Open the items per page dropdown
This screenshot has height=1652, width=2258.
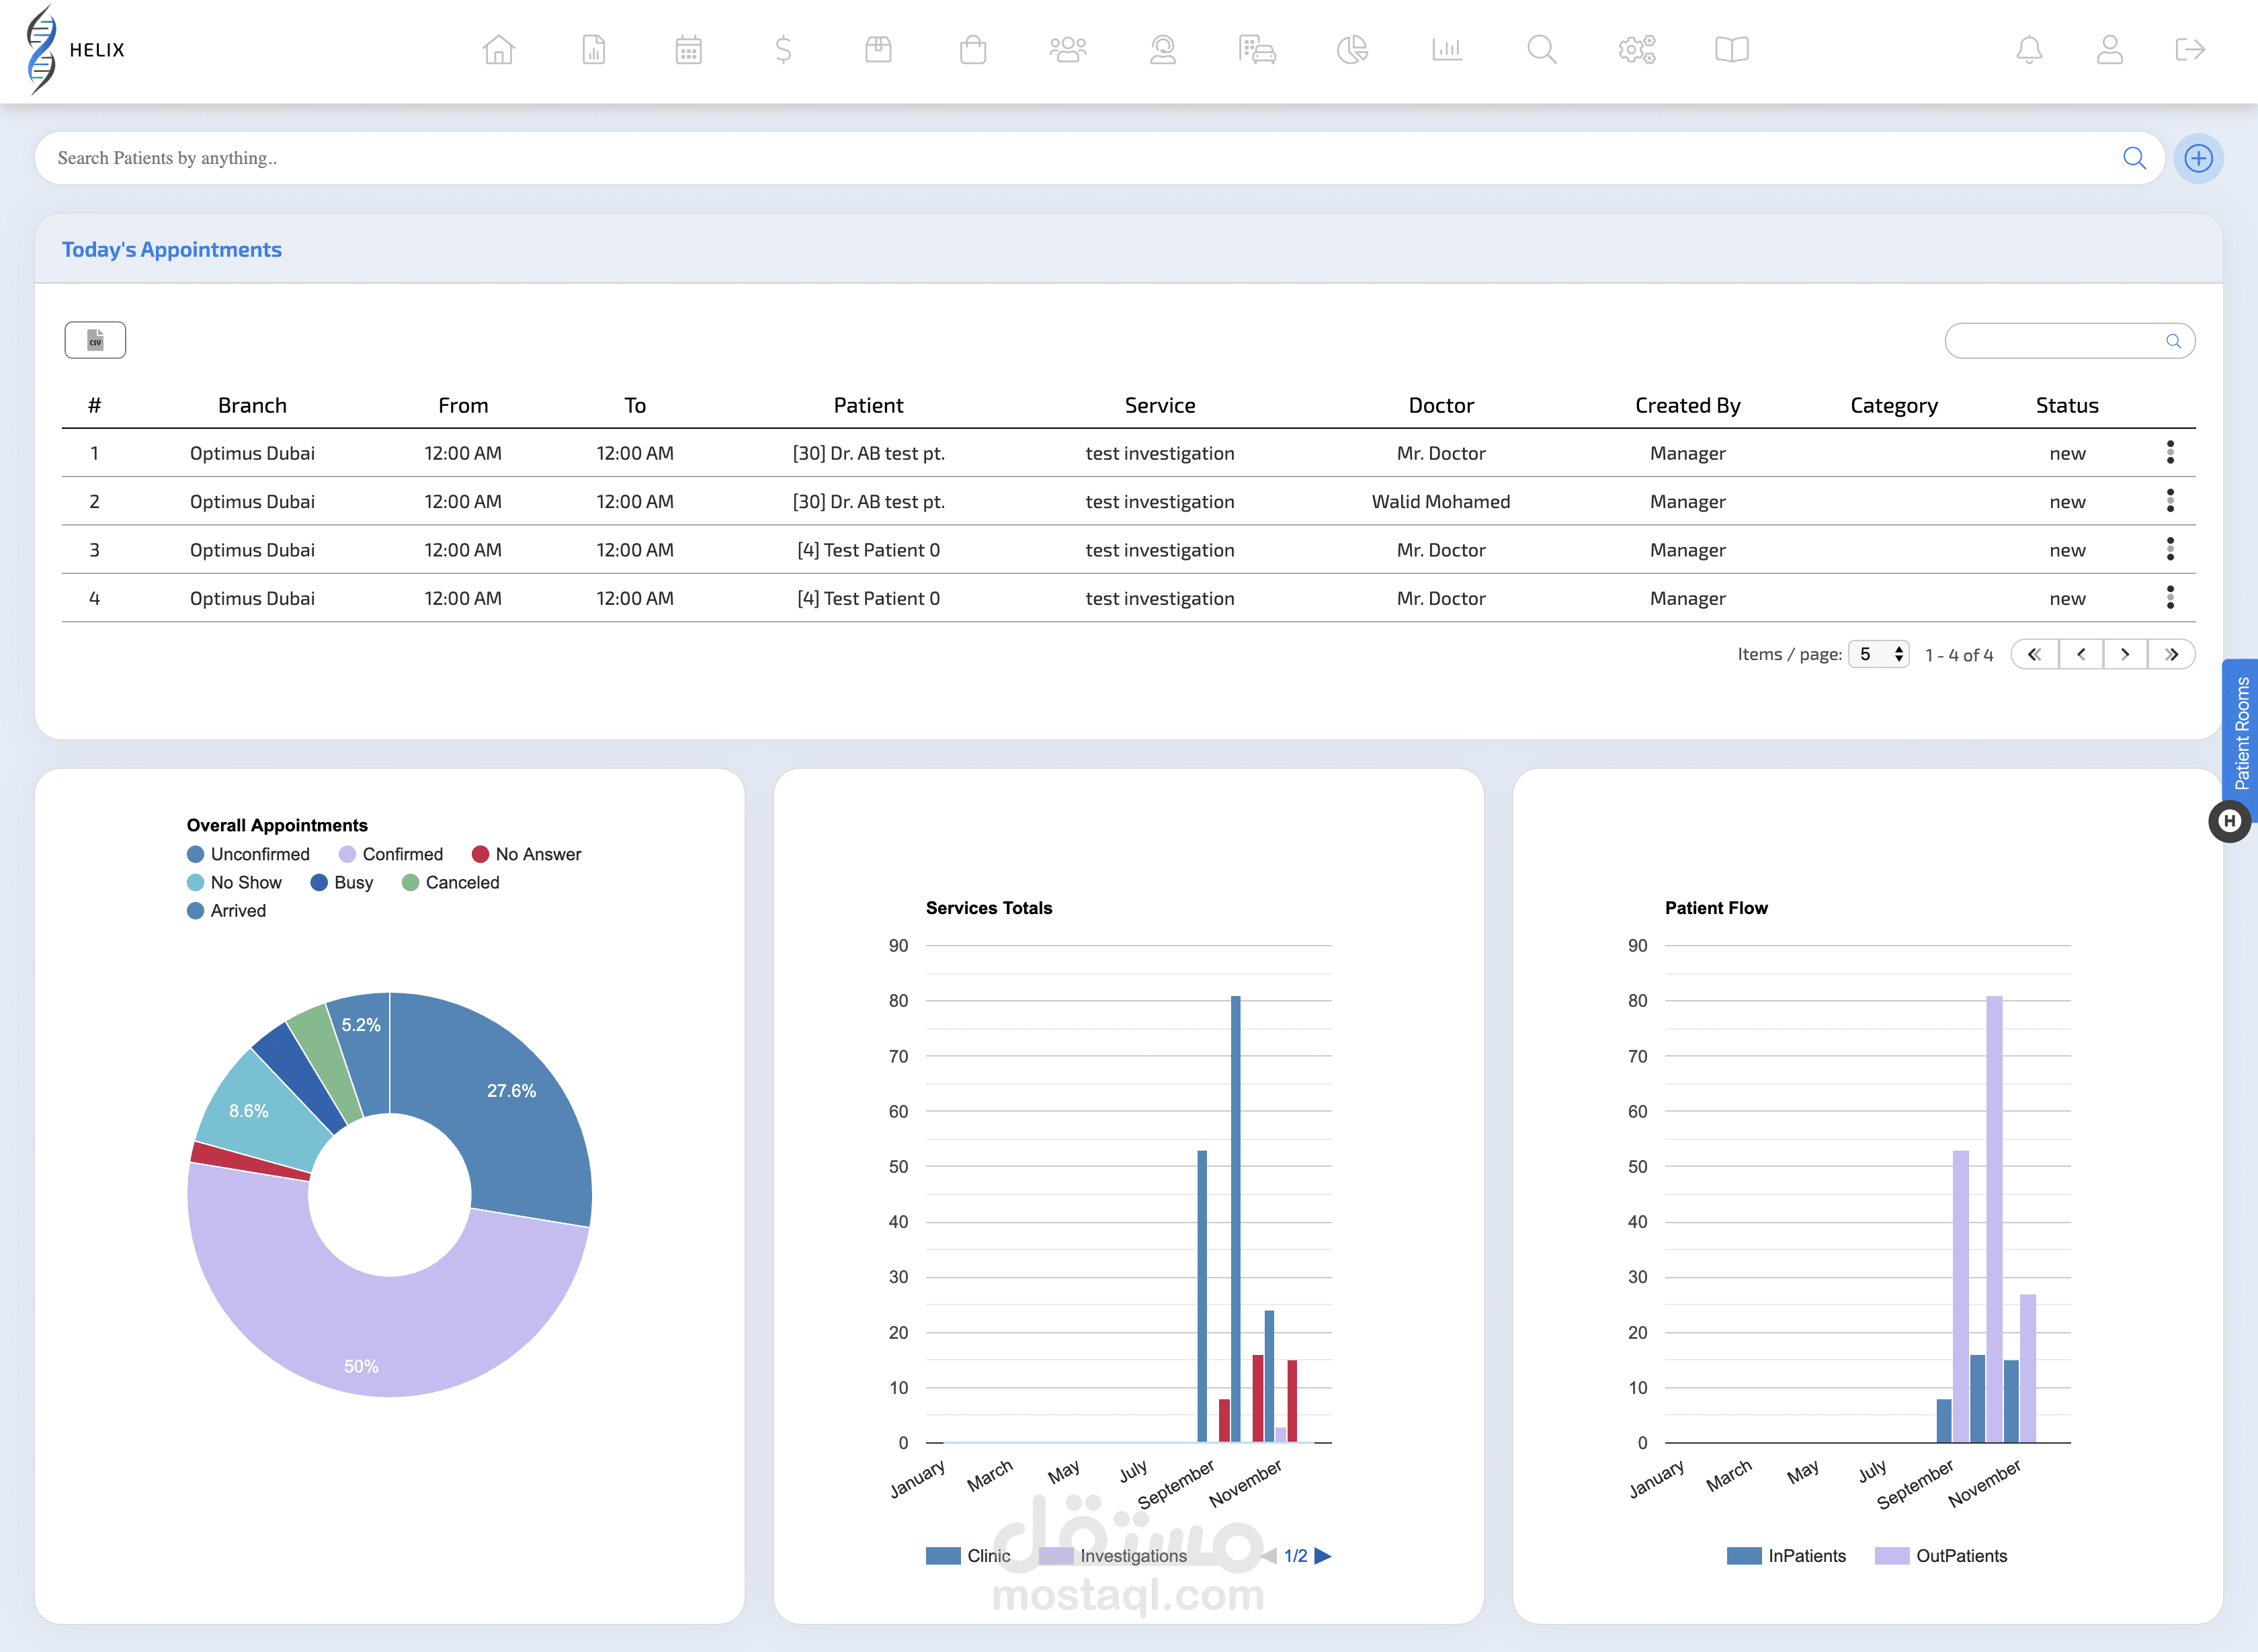coord(1878,654)
